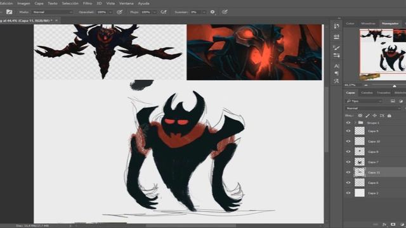Prevent artboard auto-nesting lock icon

[382, 115]
